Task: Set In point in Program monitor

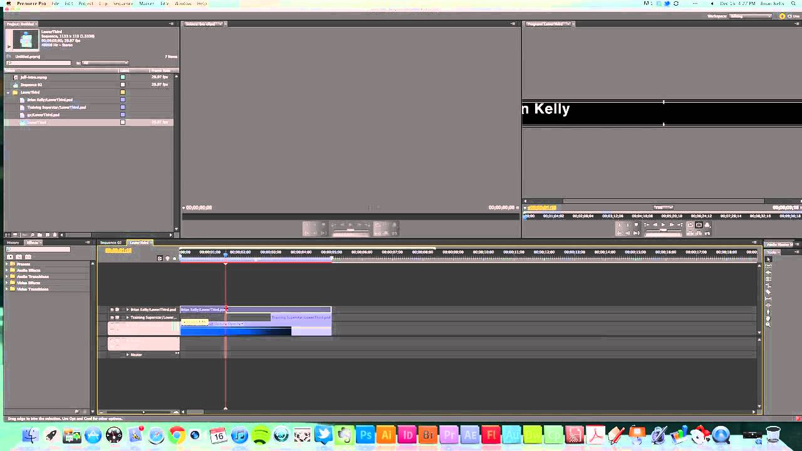Action: pyautogui.click(x=620, y=225)
